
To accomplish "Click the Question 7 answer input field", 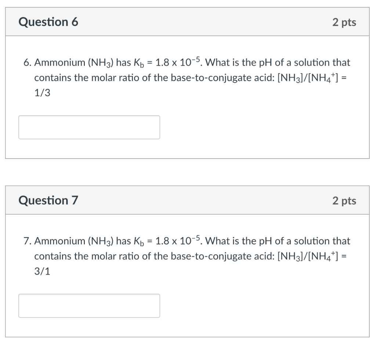I will [89, 305].
